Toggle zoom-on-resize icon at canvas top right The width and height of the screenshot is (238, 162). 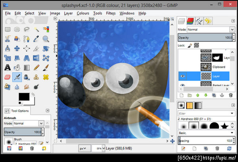pos(172,19)
